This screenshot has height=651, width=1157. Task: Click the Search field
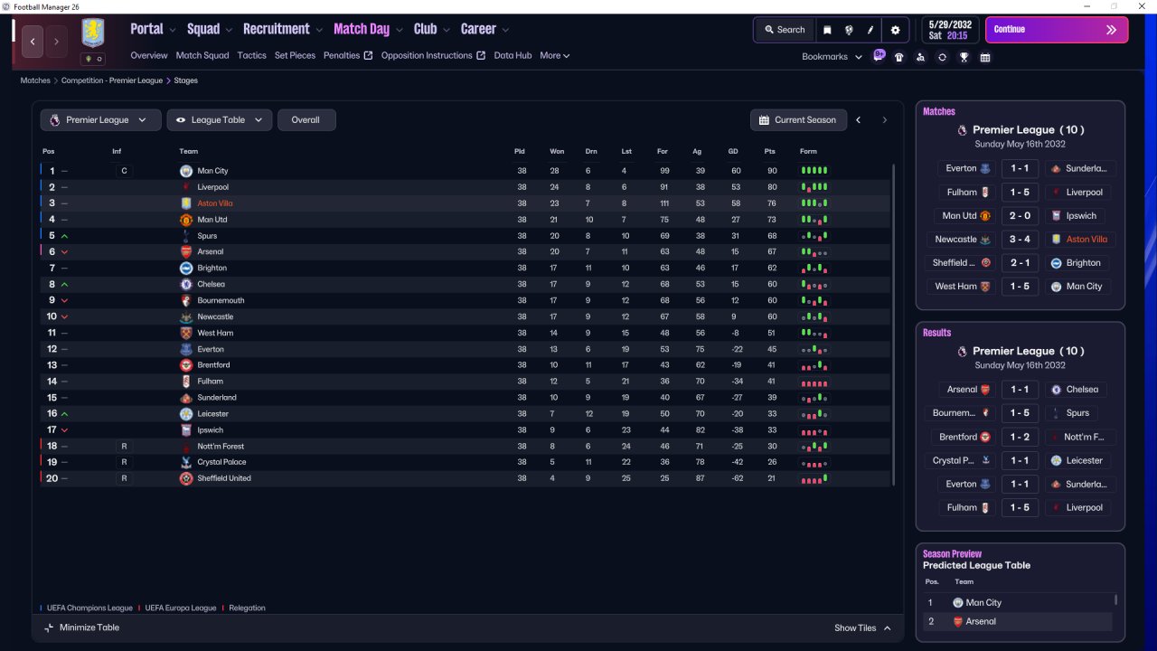coord(784,30)
